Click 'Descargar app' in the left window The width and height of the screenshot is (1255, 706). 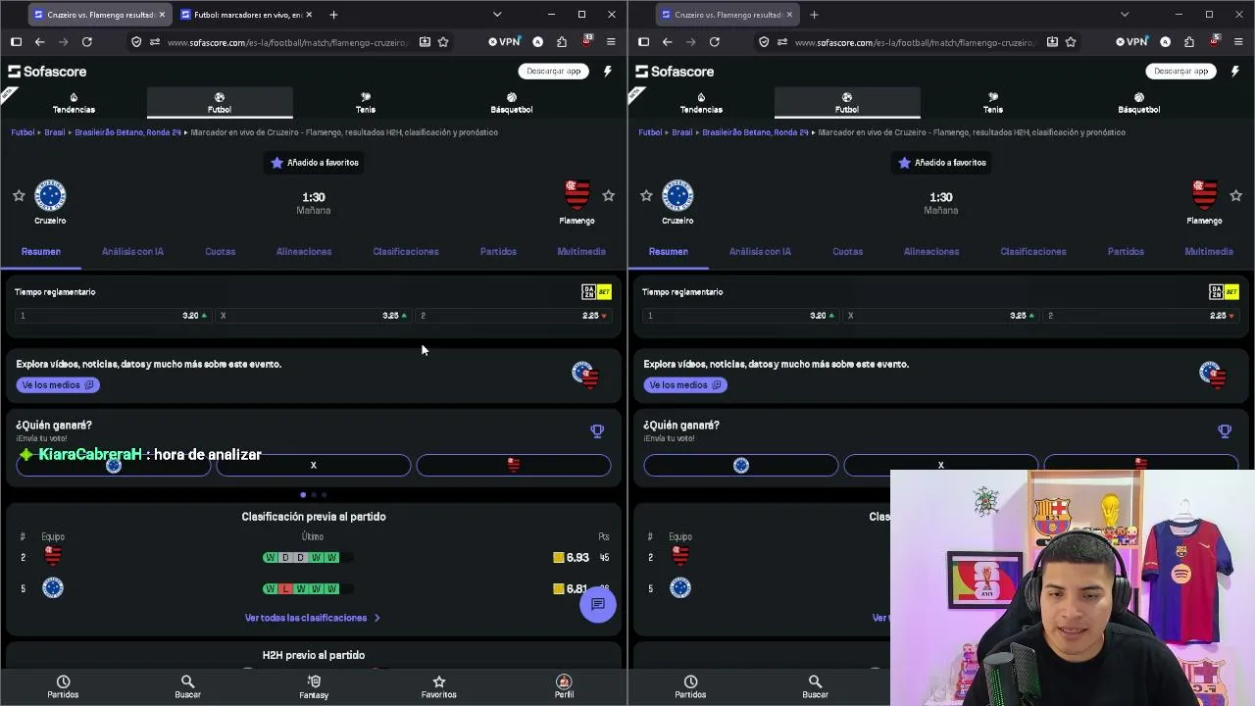click(x=554, y=72)
